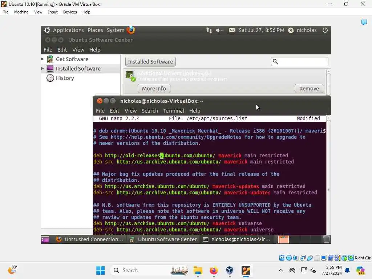Screen dimensions: 372x279
Task: Click the Windows taskbar Search box
Action: pyautogui.click(x=149, y=270)
